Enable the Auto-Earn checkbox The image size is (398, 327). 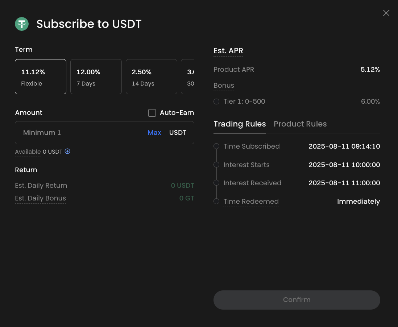point(152,113)
